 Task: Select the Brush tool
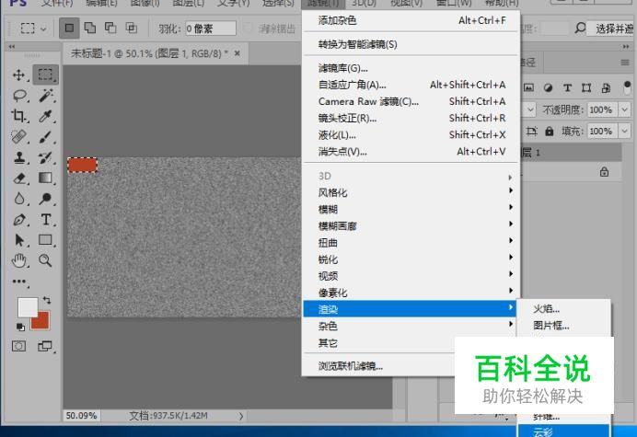[x=45, y=137]
